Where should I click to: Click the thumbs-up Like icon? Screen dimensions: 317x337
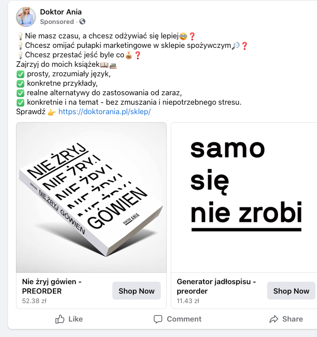[60, 319]
